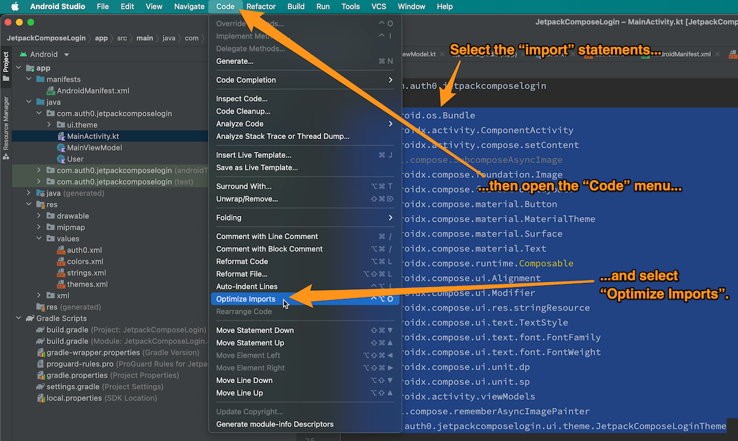Select Move Line Up
The height and width of the screenshot is (441, 738).
(304, 393)
